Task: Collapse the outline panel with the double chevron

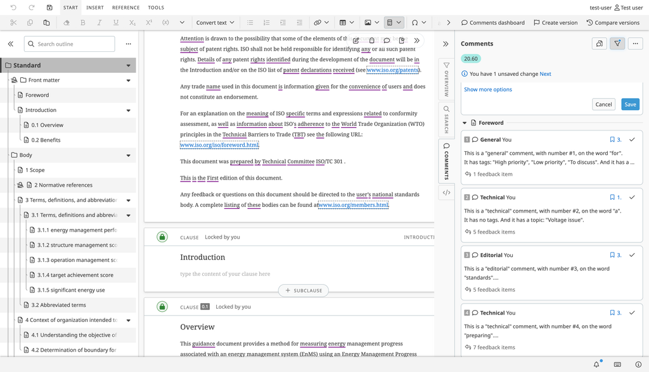Action: point(11,44)
